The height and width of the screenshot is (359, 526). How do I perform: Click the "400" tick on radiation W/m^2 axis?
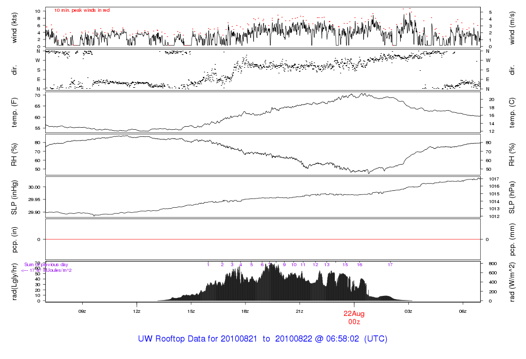click(493, 282)
